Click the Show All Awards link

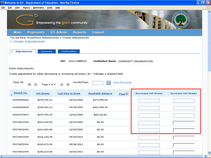pyautogui.click(x=122, y=82)
